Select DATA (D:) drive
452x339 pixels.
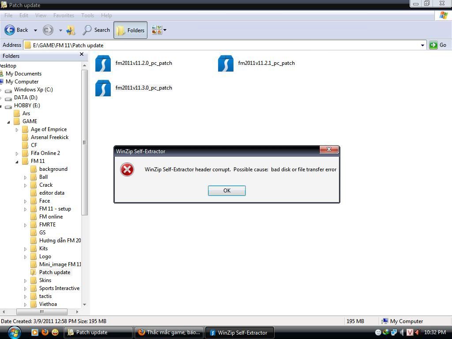[26, 98]
